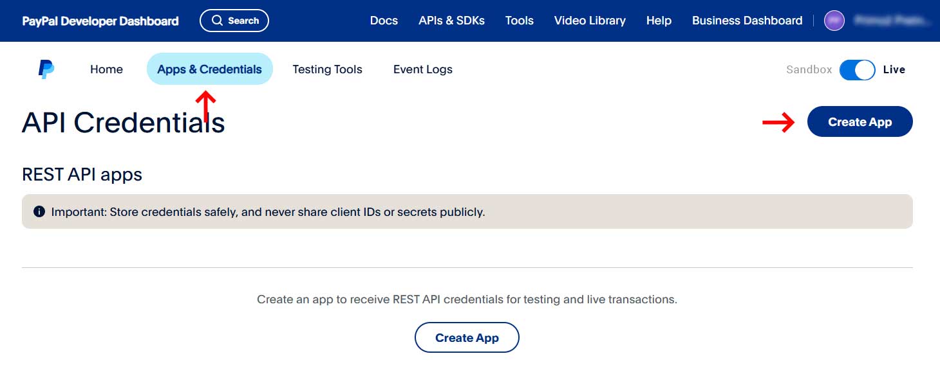Click the PayPal Developer Dashboard title
Image resolution: width=940 pixels, height=365 pixels.
(x=100, y=21)
